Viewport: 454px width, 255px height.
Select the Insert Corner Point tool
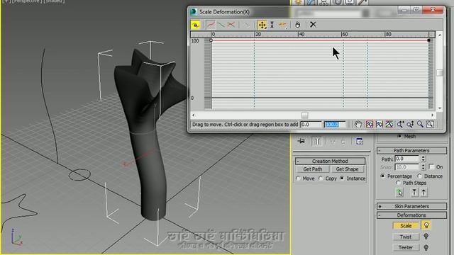283,25
